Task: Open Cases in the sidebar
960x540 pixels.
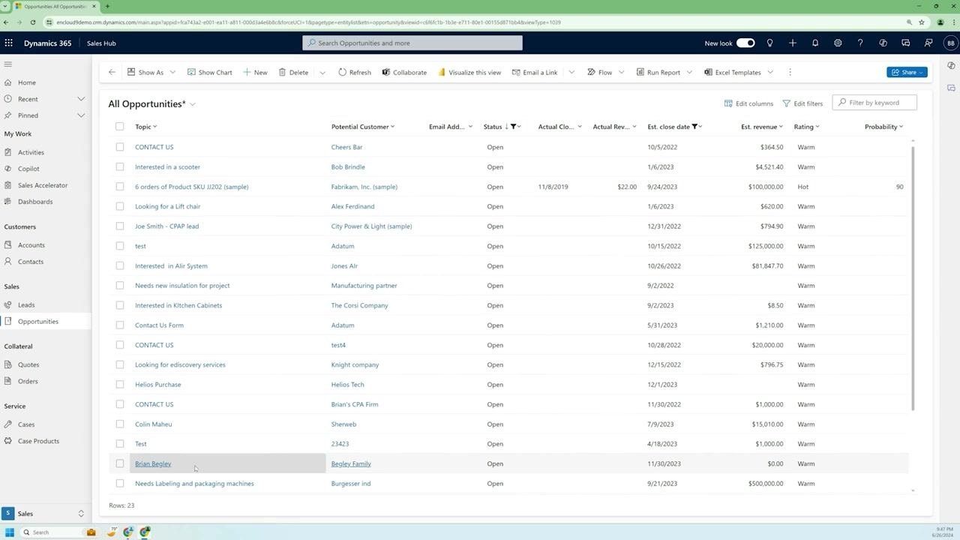Action: coord(26,424)
